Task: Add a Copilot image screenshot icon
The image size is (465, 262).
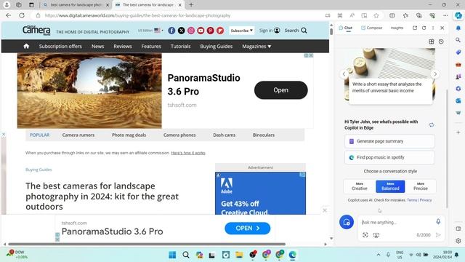Action: 376,235
